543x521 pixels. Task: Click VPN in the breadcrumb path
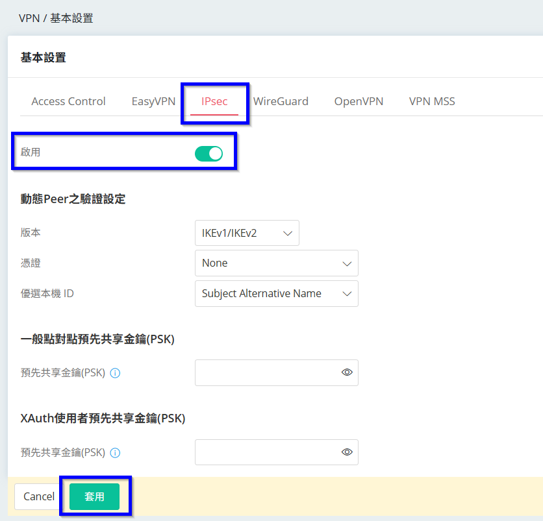29,18
